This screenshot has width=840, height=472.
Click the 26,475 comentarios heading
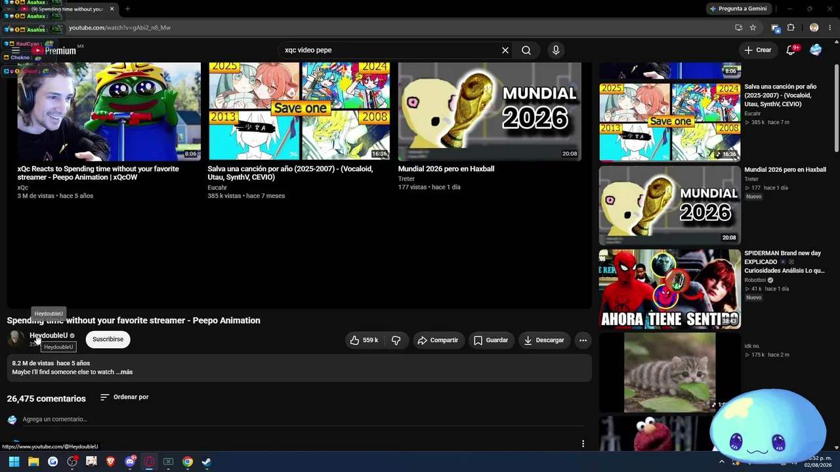[x=46, y=399]
